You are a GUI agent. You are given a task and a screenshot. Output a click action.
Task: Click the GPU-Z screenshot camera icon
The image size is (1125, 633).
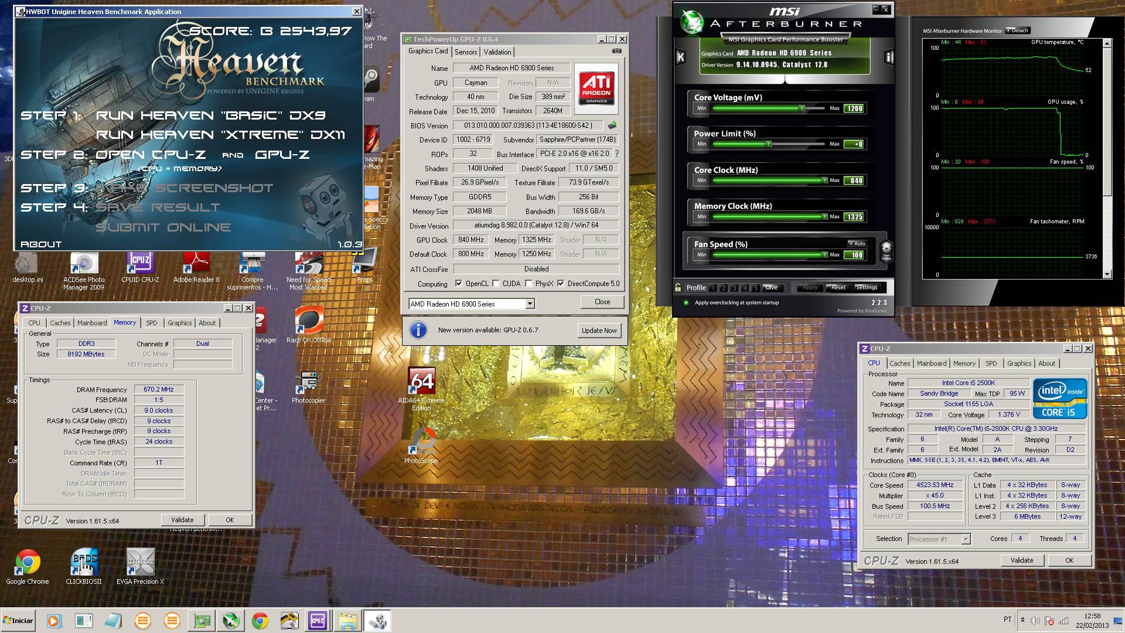point(616,51)
